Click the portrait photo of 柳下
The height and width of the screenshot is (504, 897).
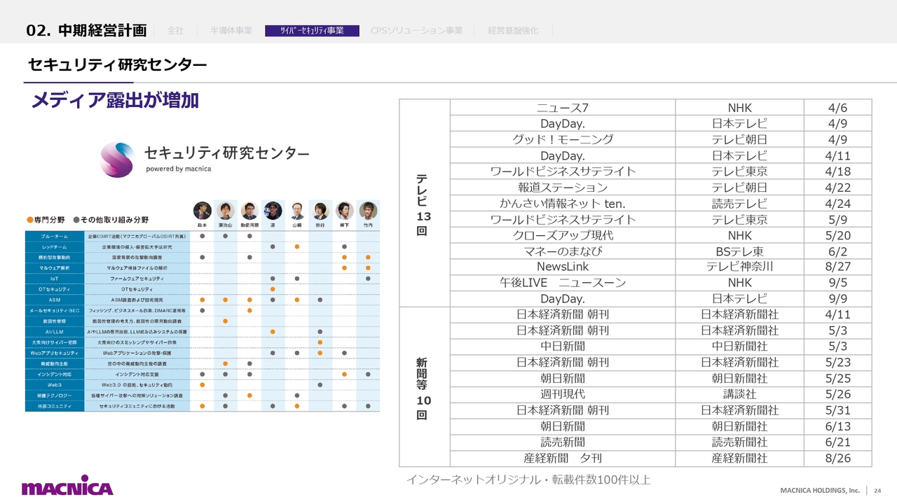344,210
